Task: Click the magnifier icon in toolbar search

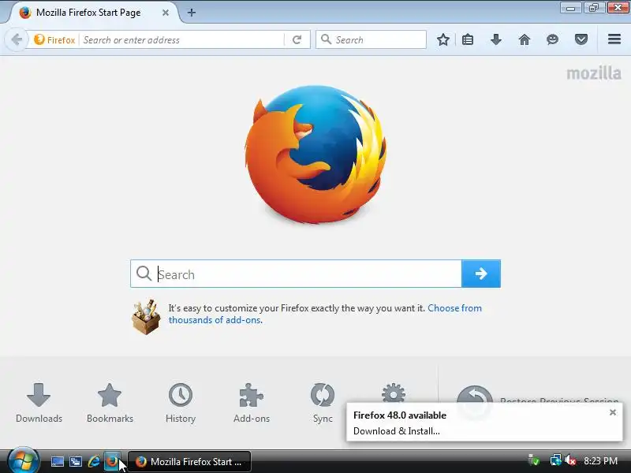Action: (327, 39)
